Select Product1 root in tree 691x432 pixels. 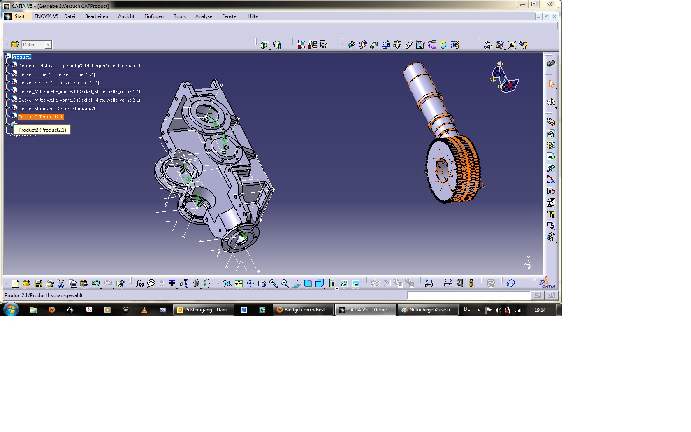pyautogui.click(x=22, y=57)
